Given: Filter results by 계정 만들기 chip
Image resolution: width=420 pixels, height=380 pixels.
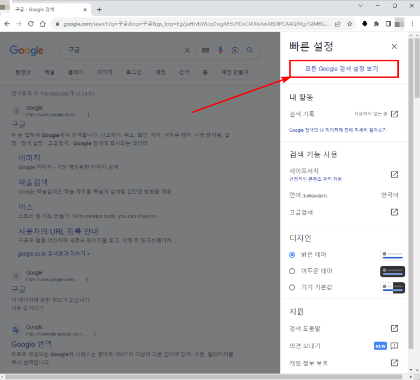Looking at the screenshot, I should [235, 72].
